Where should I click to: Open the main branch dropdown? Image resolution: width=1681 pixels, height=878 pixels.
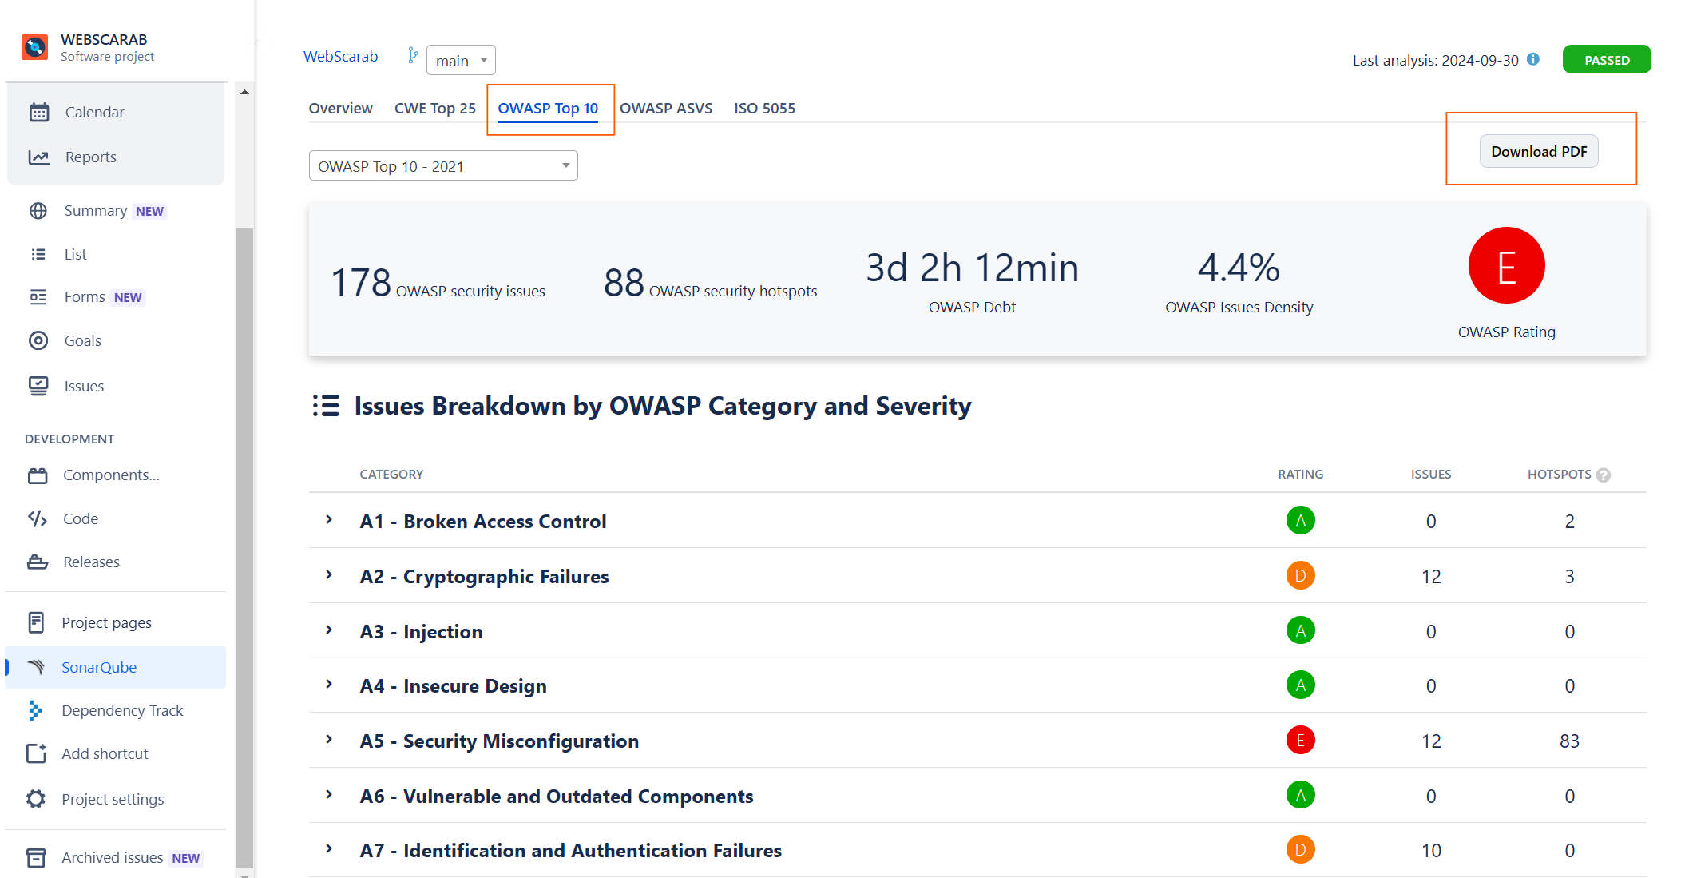click(461, 60)
